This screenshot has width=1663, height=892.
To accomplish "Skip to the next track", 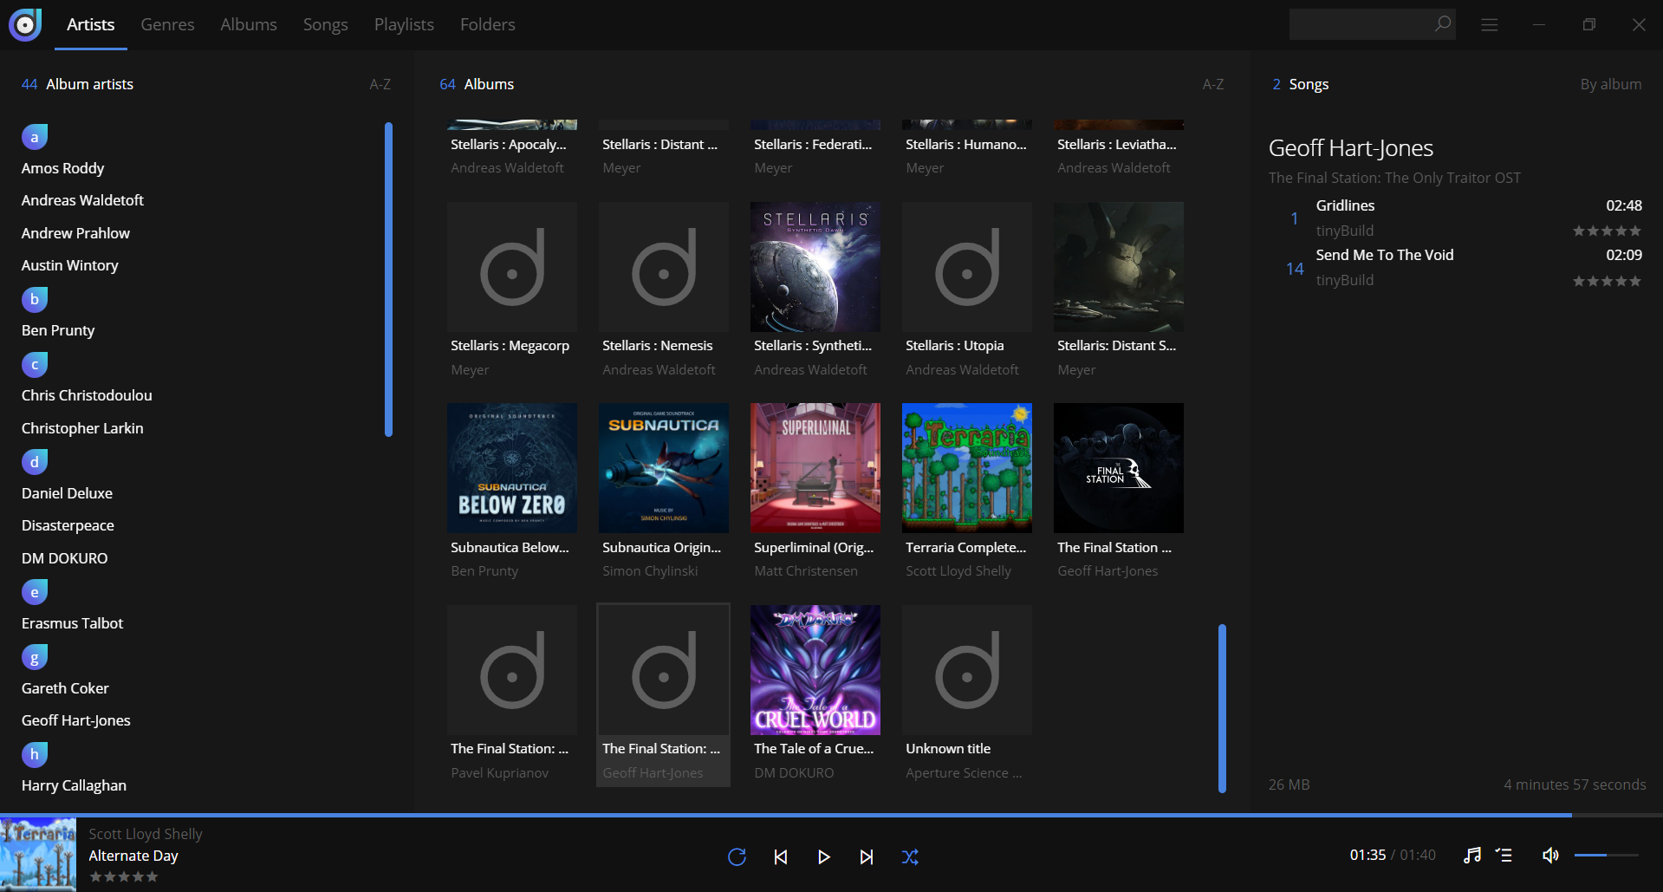I will click(867, 856).
